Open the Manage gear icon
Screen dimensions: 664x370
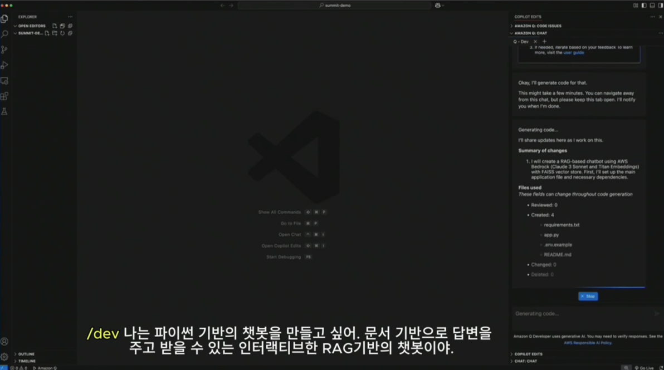(4, 357)
